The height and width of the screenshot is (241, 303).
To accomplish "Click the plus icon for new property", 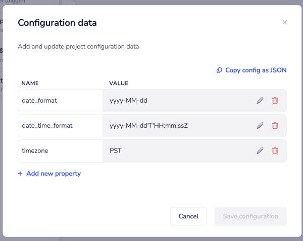I will pos(20,174).
